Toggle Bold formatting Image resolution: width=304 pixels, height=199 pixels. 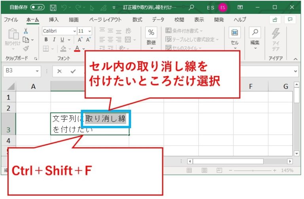(x=46, y=40)
